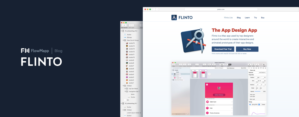Collapse the New Scroll Group in left window
Viewport: 299px width, 117px height.
(x=123, y=40)
